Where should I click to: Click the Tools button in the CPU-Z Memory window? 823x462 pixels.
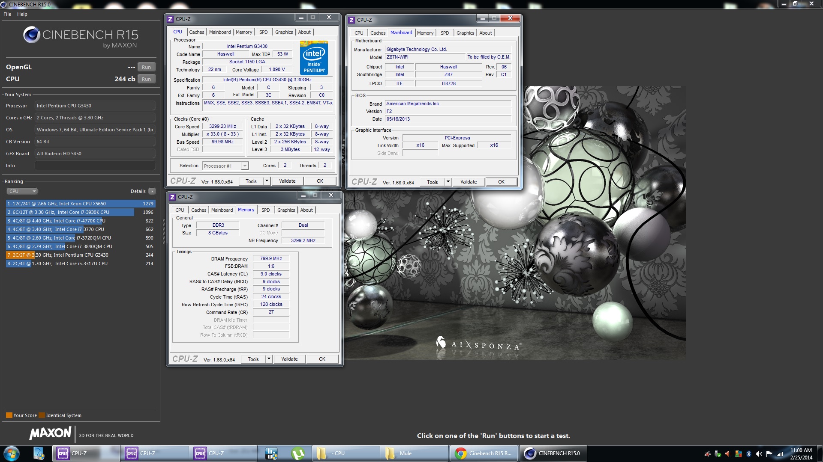point(253,359)
